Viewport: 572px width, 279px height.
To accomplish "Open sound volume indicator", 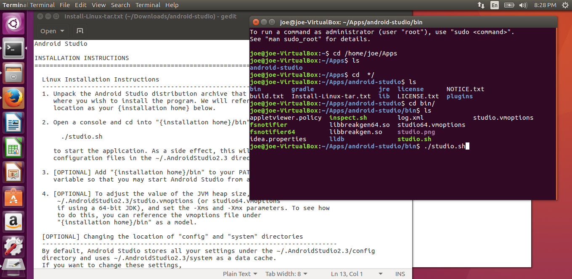I will click(x=523, y=5).
